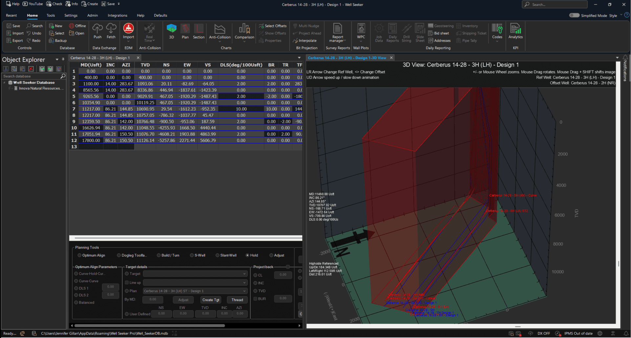Click the By MD input field
Screen dimensions: 631x338
tap(153, 299)
